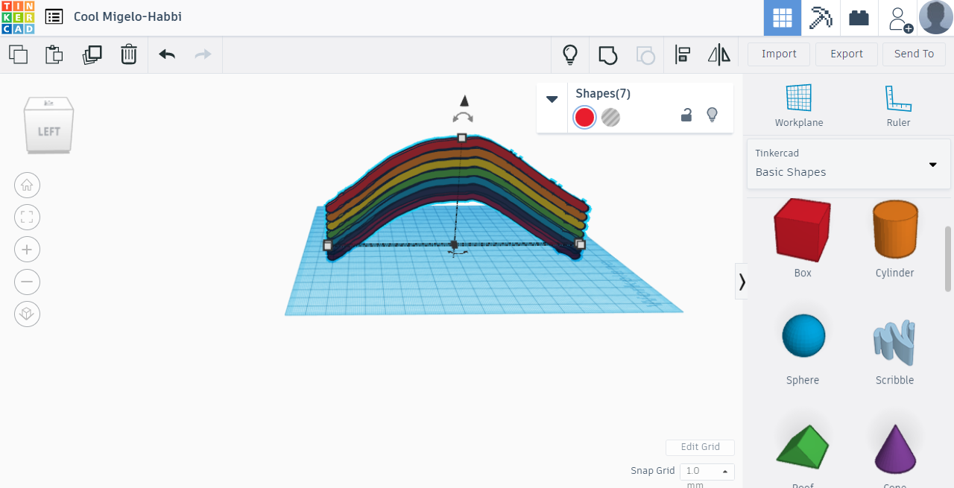Select the Ruler tool

point(898,106)
